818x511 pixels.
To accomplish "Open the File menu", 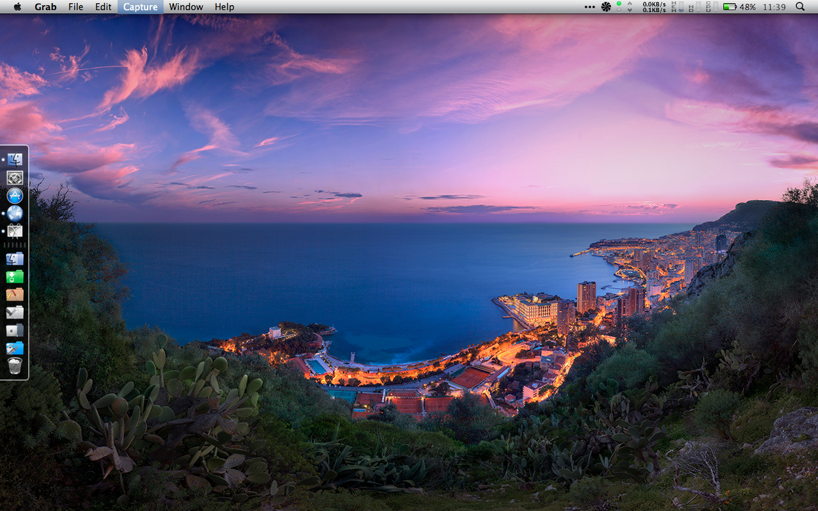I will (75, 7).
